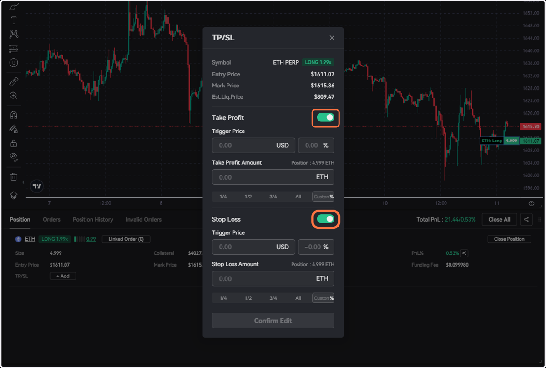Screen dimensions: 546x368
Task: Switch to the Position tab
Action: tap(20, 219)
